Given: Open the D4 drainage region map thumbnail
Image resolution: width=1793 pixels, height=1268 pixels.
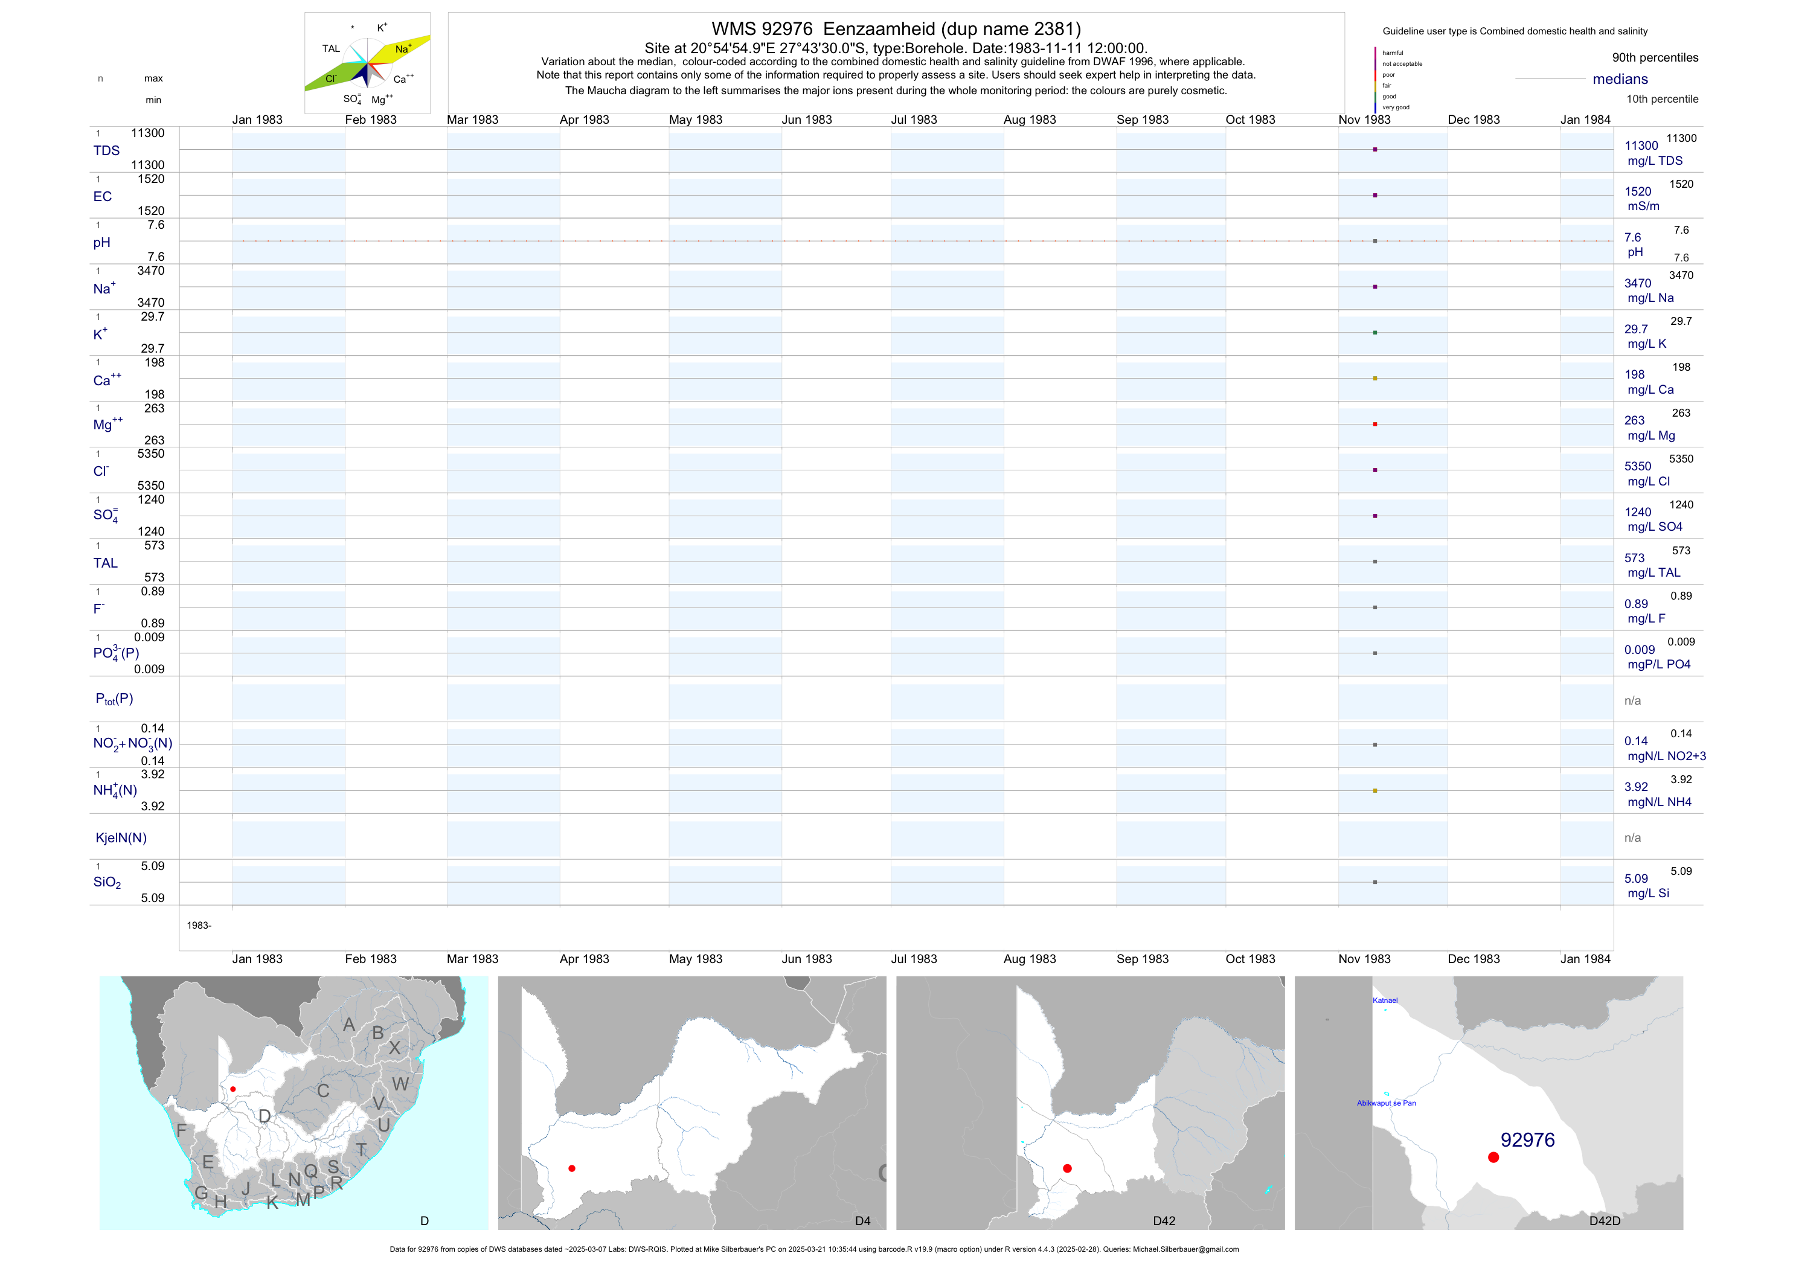Looking at the screenshot, I should tap(692, 1103).
